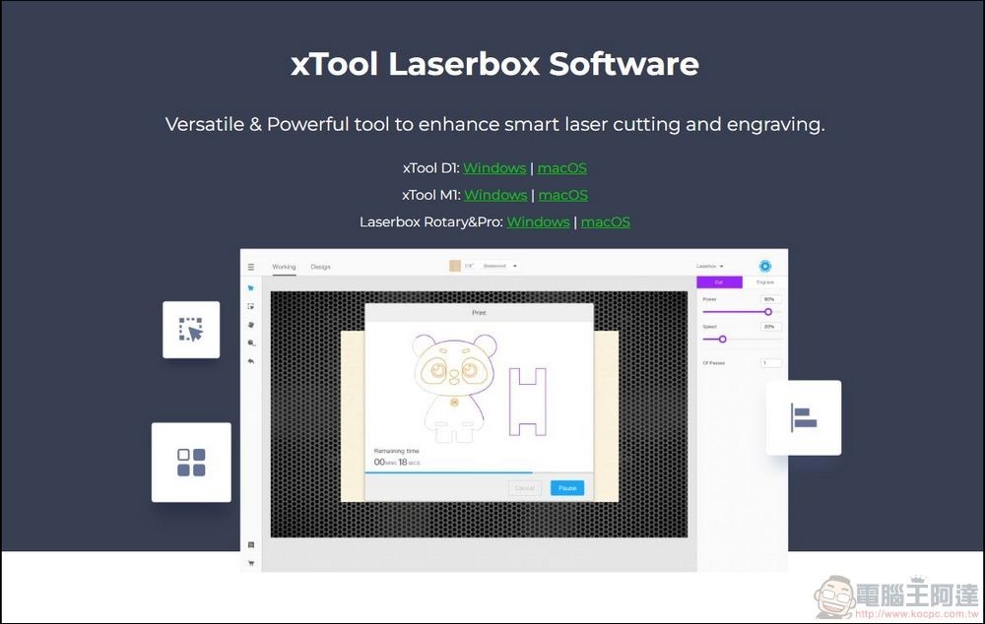Click the tan material color swatch
This screenshot has width=985, height=624.
pyautogui.click(x=455, y=266)
